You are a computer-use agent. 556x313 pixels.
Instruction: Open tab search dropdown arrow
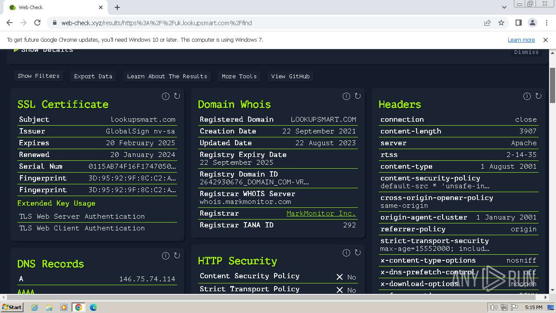click(x=504, y=7)
